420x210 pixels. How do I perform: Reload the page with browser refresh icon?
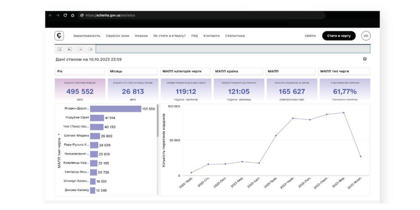click(65, 15)
